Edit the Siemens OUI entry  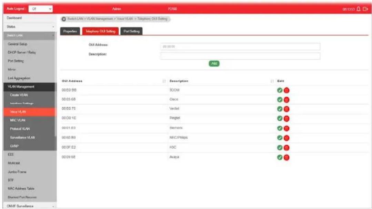(x=280, y=128)
